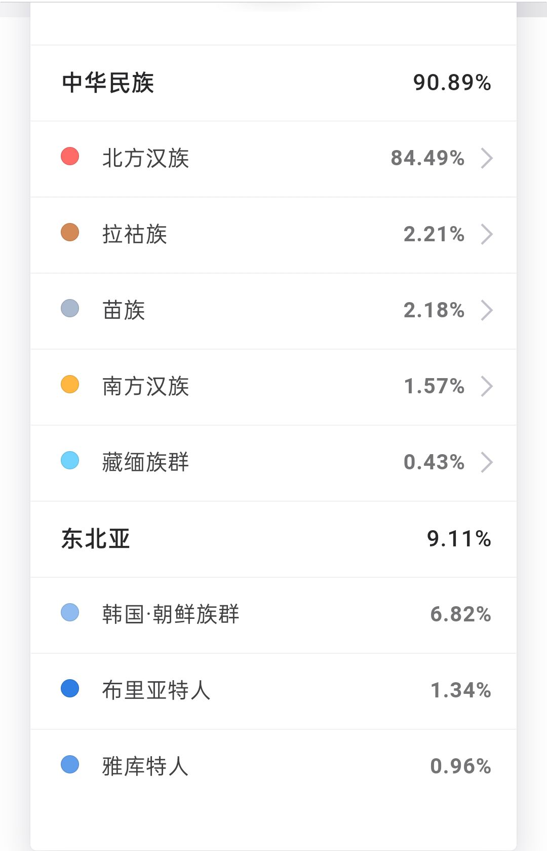Open the 藏缅族群 chevron arrow
547x851 pixels.
487,462
